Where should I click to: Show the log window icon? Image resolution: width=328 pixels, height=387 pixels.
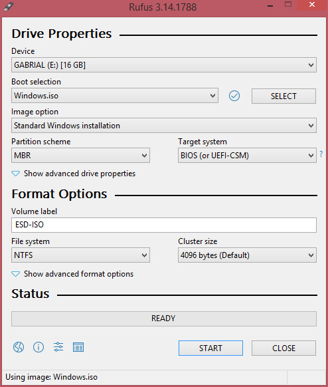pos(78,347)
